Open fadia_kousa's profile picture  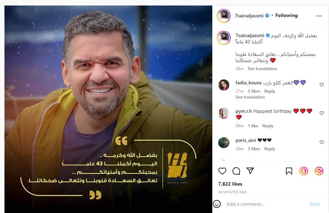(224, 85)
